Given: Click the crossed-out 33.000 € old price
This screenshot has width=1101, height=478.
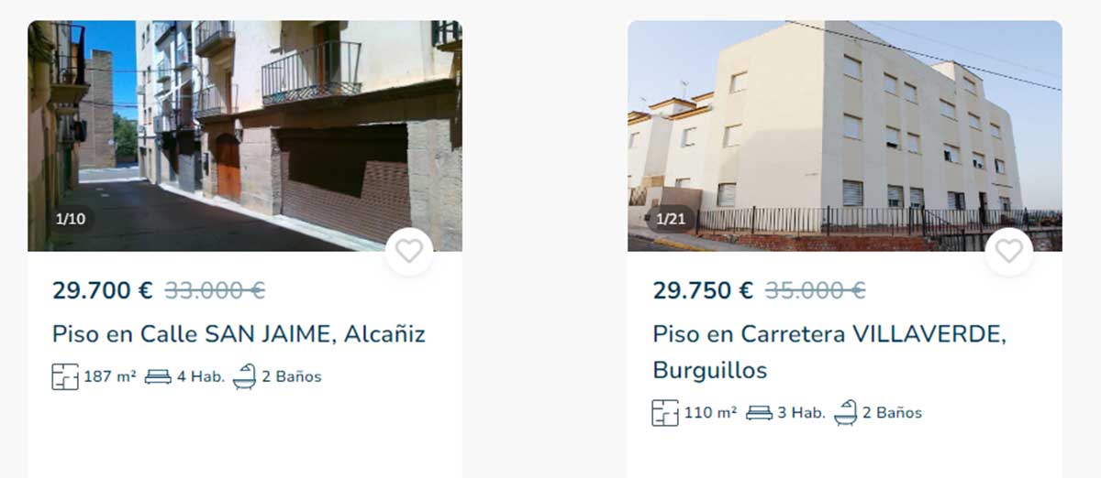Looking at the screenshot, I should point(215,291).
